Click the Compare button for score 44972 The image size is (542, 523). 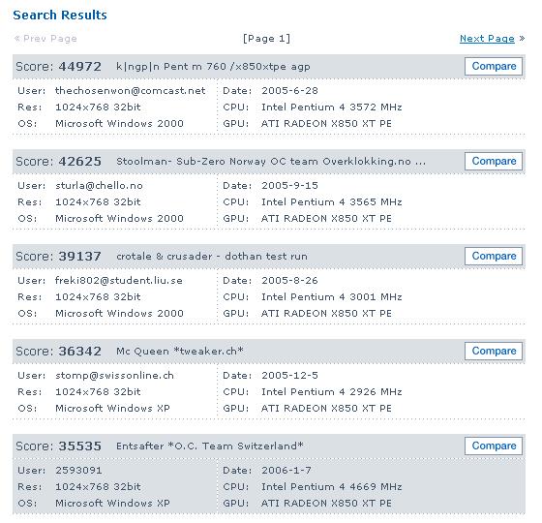[x=494, y=66]
